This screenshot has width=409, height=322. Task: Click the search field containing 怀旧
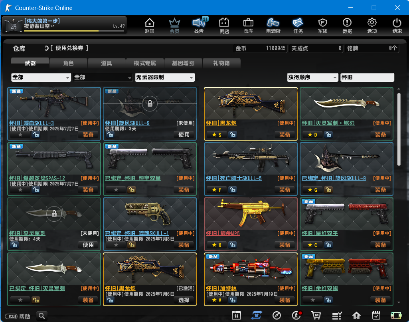tap(367, 77)
